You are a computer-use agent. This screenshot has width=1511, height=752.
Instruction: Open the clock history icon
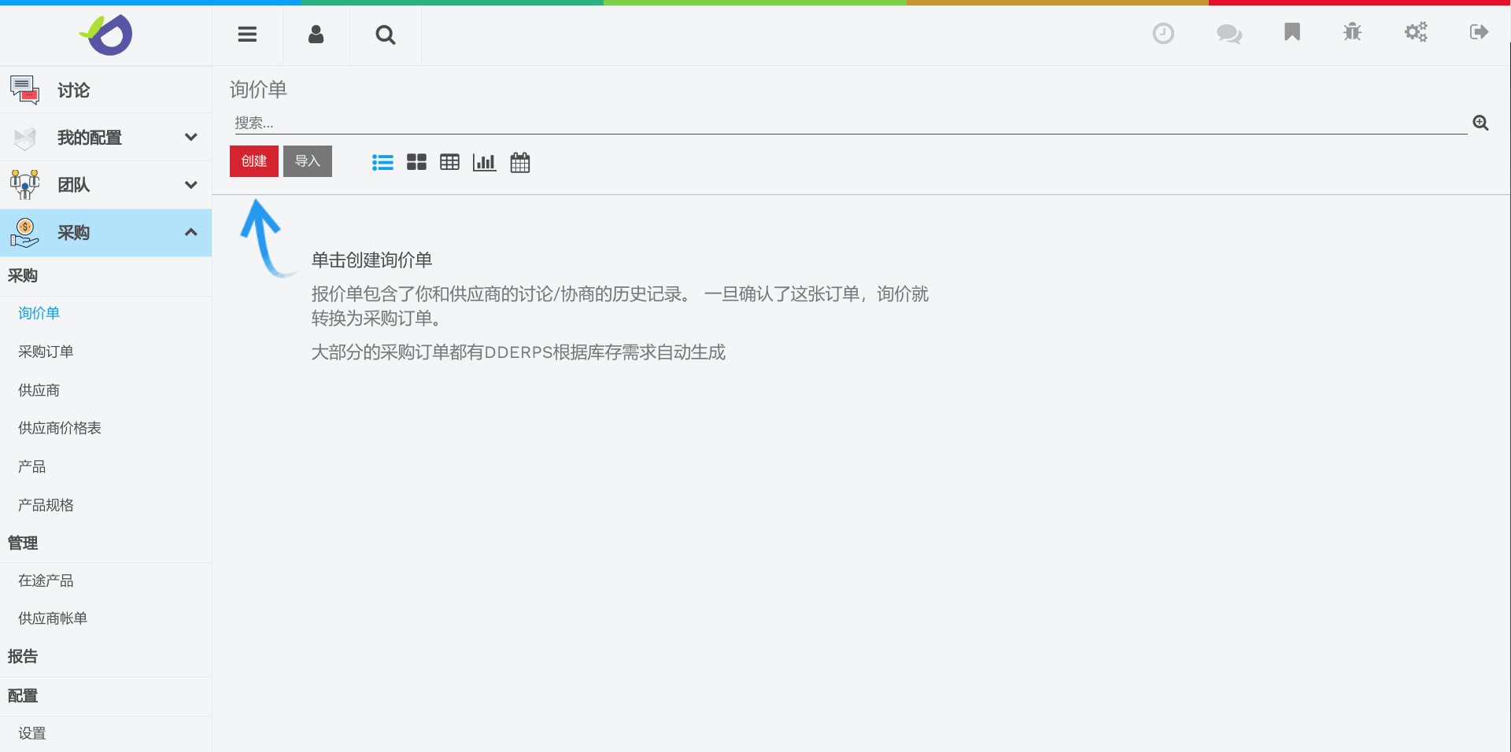1162,33
